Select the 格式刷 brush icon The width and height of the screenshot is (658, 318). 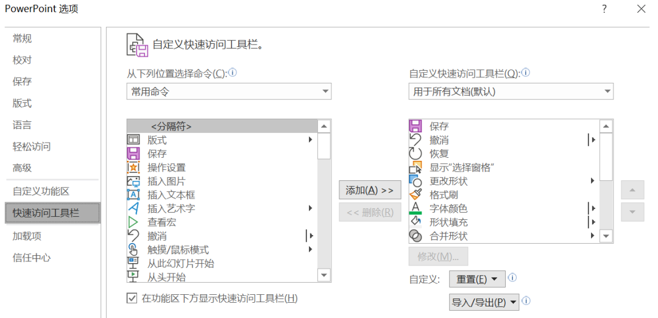point(415,194)
